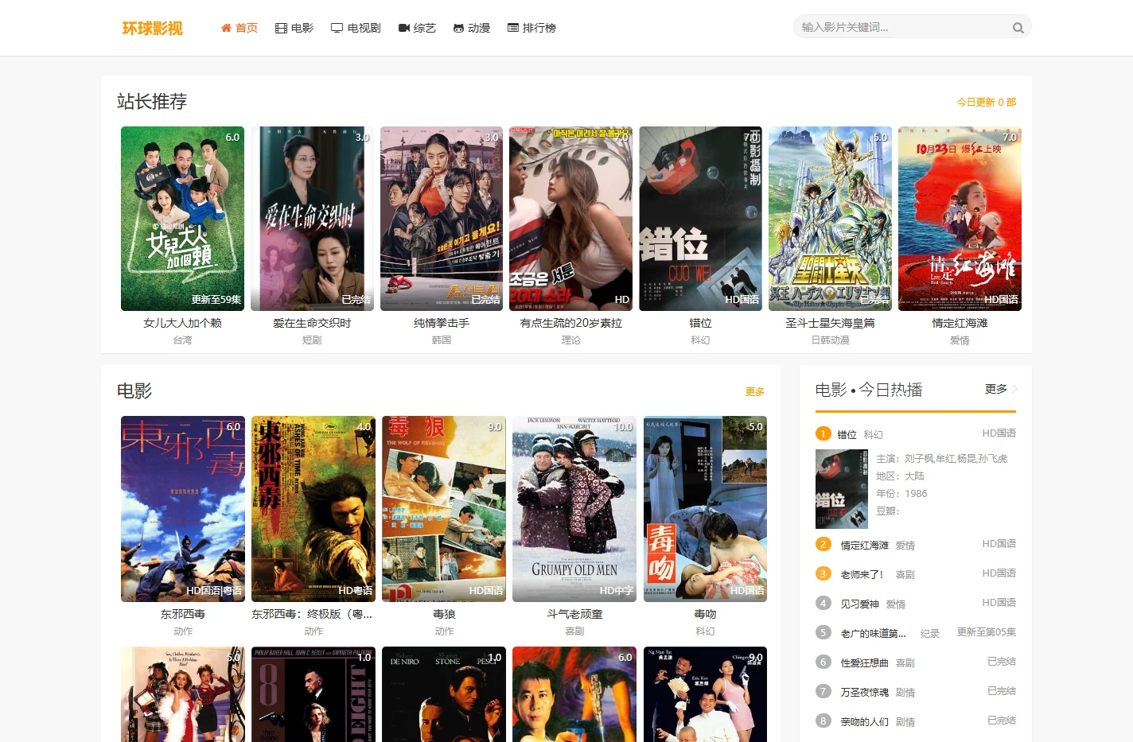Select 老师来了！ in hot list
1133x742 pixels.
[x=864, y=574]
